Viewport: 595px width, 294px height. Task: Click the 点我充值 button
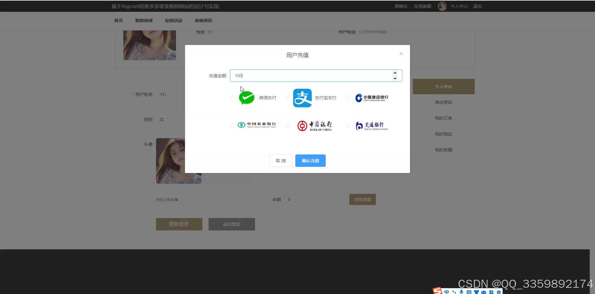click(x=362, y=199)
